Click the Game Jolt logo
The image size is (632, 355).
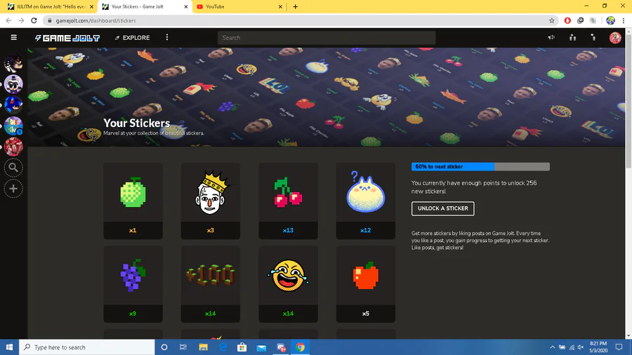(x=67, y=38)
